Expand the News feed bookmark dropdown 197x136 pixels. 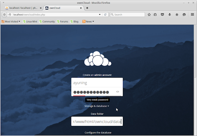pos(88,22)
